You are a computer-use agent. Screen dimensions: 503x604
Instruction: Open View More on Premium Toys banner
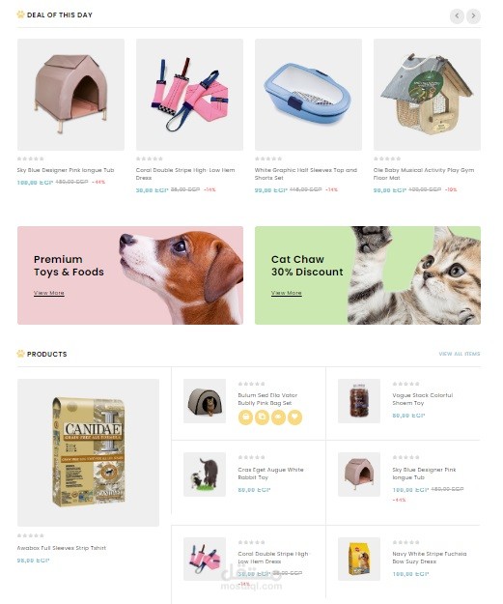coord(49,293)
